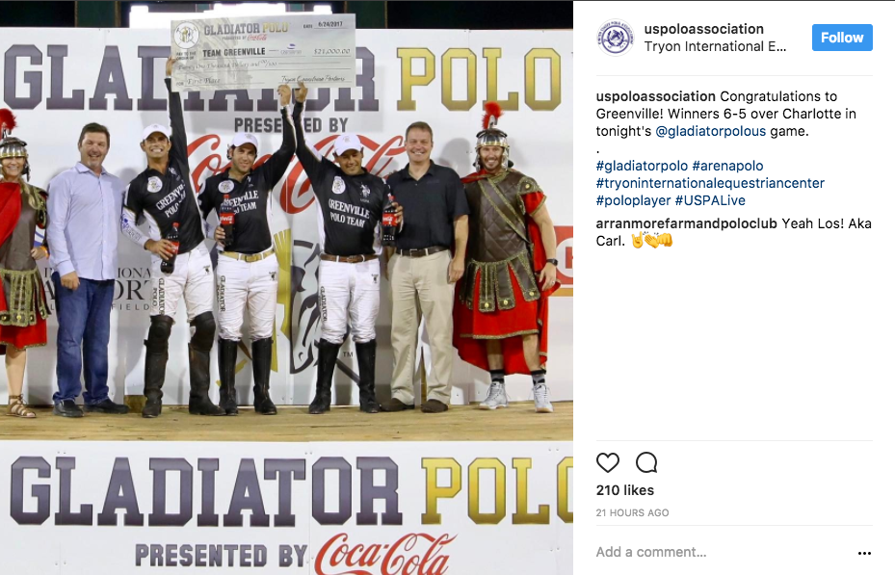Viewport: 895px width, 575px height.
Task: Open arranmorefarmandpoloclub commenter profile
Action: (686, 223)
